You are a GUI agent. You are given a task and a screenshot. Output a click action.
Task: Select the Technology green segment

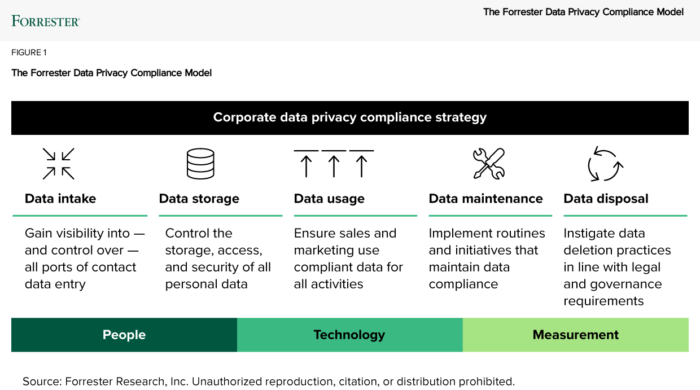(x=349, y=335)
